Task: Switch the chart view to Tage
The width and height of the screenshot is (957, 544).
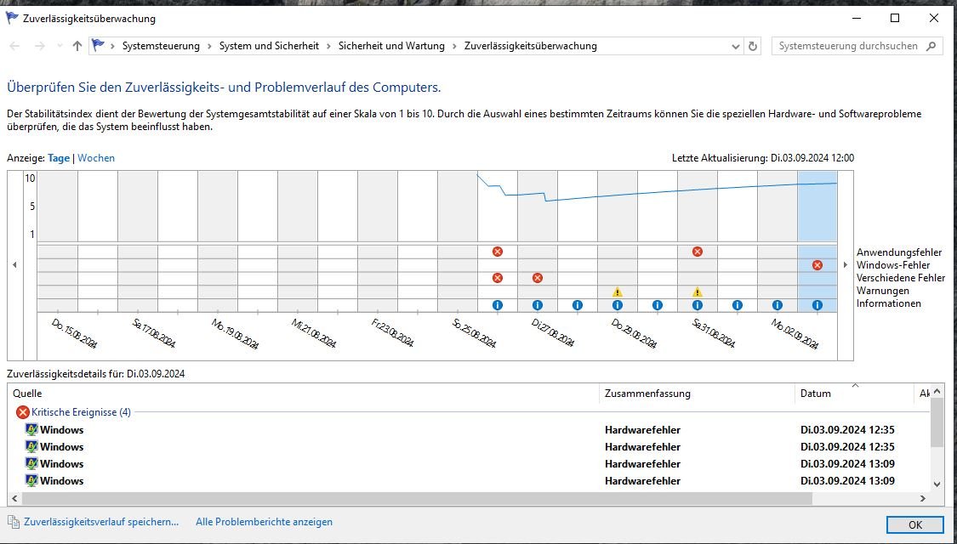Action: pyautogui.click(x=59, y=158)
